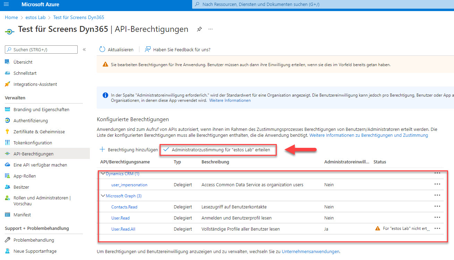Screen dimensions: 454x260
Task: Select Zertifikate & Geheimnisse menu item
Action: point(39,132)
